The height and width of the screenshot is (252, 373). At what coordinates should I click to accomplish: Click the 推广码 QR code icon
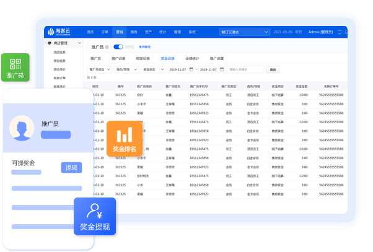tap(15, 64)
